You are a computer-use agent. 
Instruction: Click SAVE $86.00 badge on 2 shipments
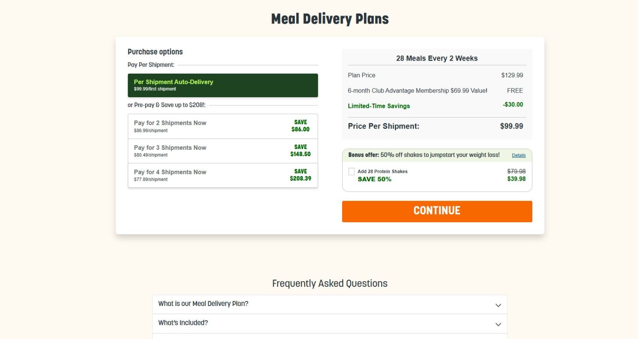300,126
